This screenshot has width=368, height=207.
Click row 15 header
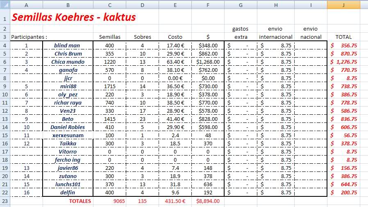pos(5,135)
